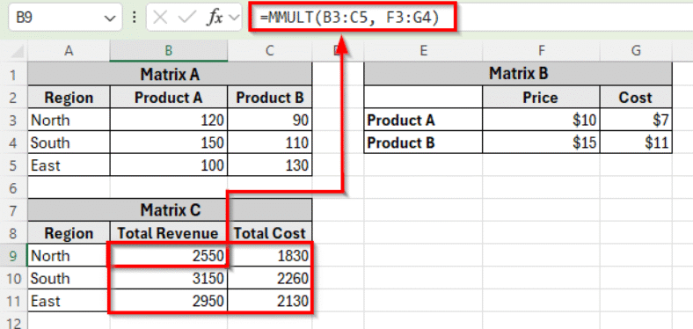Click the 'Region' header in row 8
The height and width of the screenshot is (329, 693).
coord(69,233)
